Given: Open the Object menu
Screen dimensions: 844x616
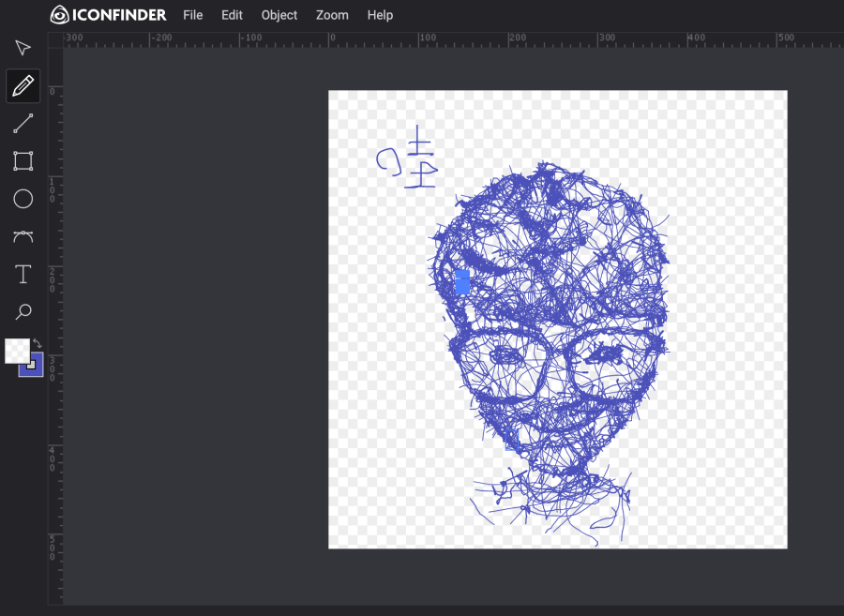Looking at the screenshot, I should point(279,15).
